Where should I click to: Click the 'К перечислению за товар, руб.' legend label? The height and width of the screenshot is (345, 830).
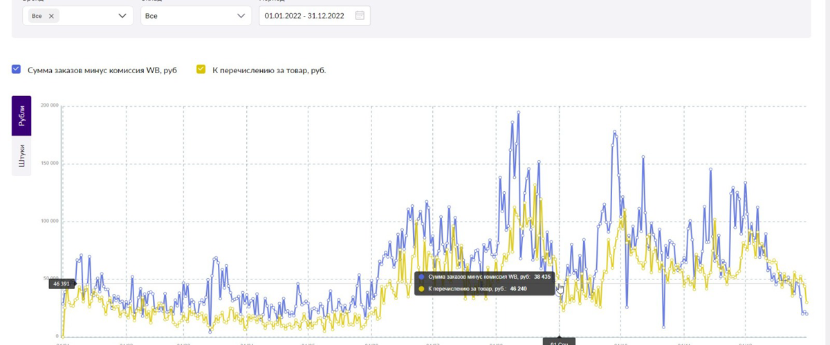(269, 70)
